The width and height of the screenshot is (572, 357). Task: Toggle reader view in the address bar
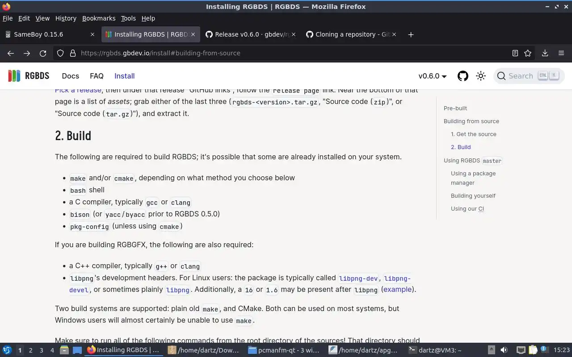click(x=515, y=53)
